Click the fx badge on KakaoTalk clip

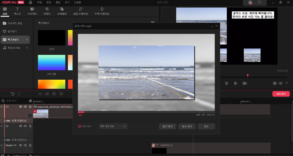point(35,111)
